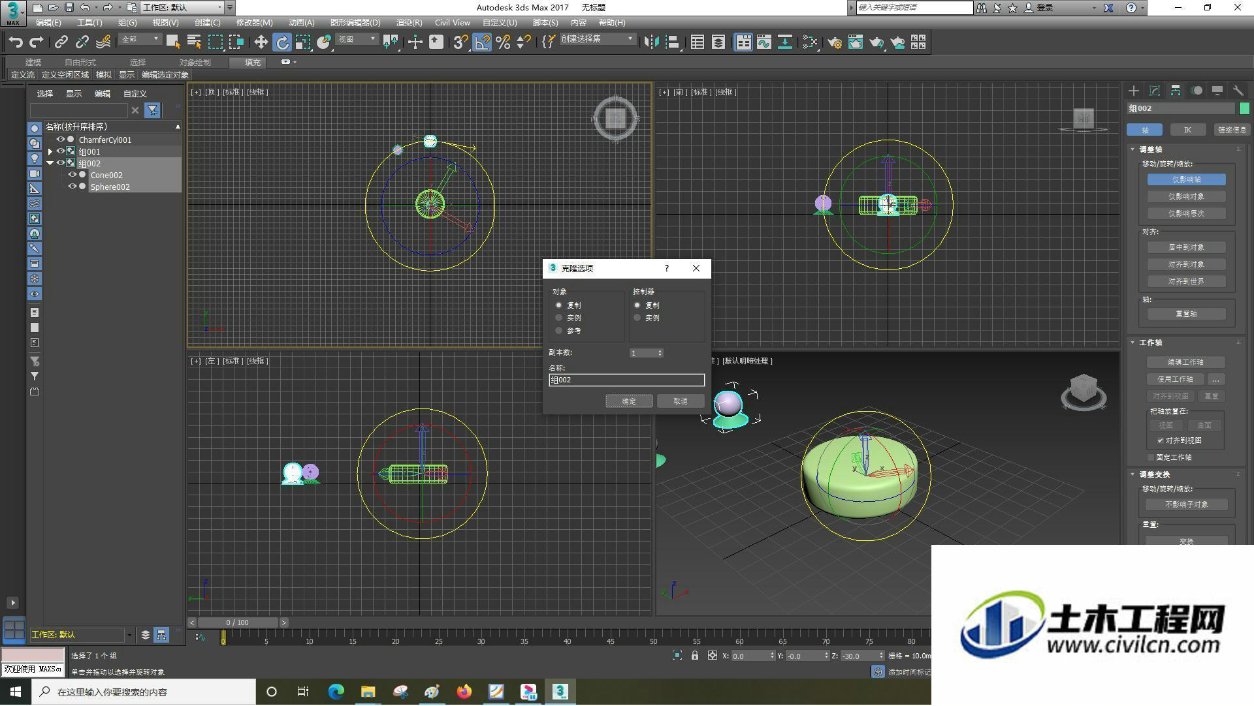The image size is (1254, 706).
Task: Click the Bind to Space Warp icon
Action: click(103, 42)
